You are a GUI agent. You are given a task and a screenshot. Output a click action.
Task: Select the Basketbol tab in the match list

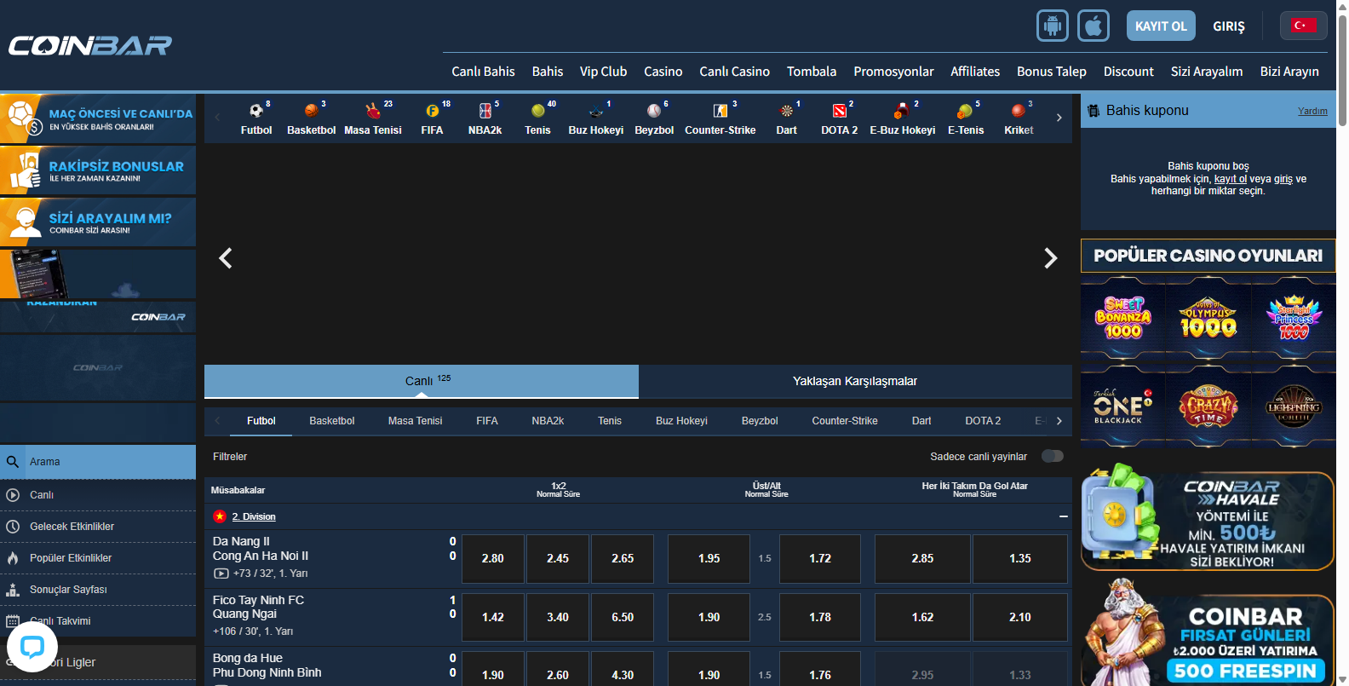332,421
